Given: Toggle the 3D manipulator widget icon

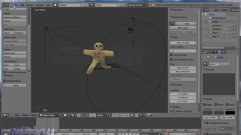Looking at the screenshot, I should tap(83, 115).
